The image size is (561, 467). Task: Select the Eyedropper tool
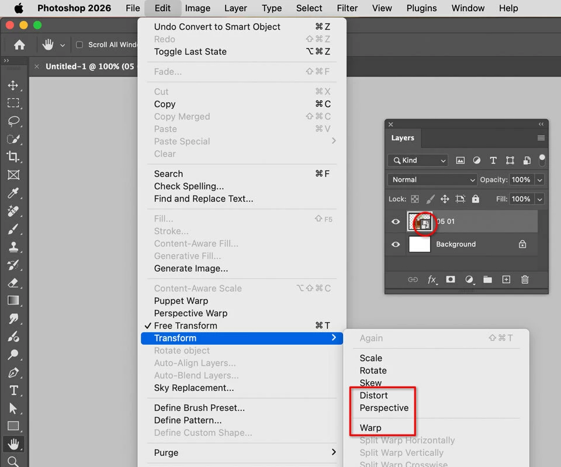13,193
